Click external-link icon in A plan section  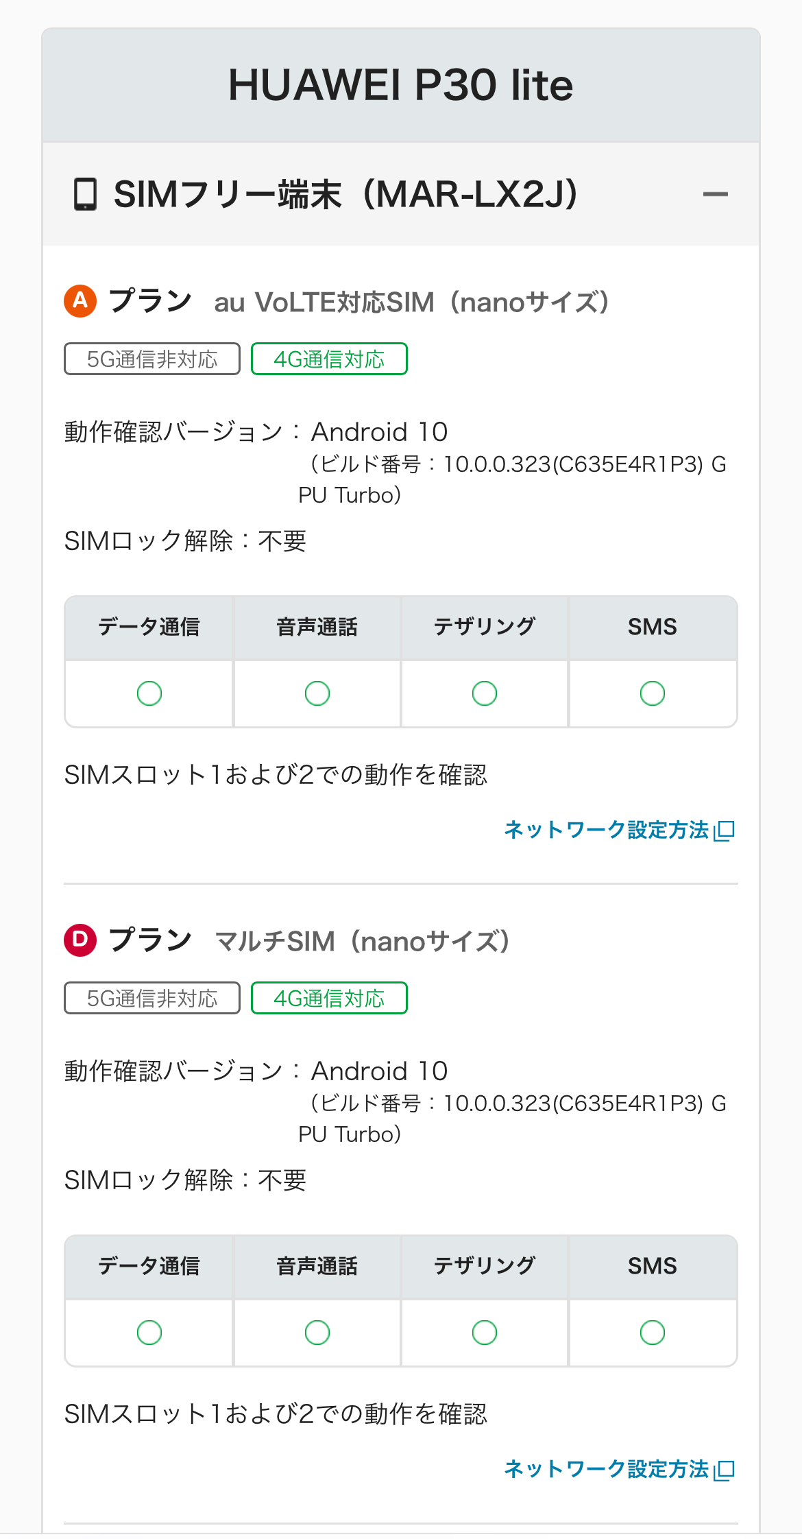[x=724, y=831]
